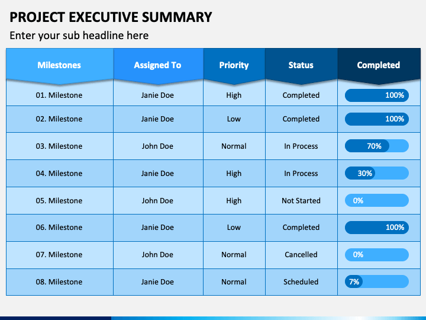The image size is (426, 320).
Task: Select the Not Started status cell
Action: pos(301,200)
